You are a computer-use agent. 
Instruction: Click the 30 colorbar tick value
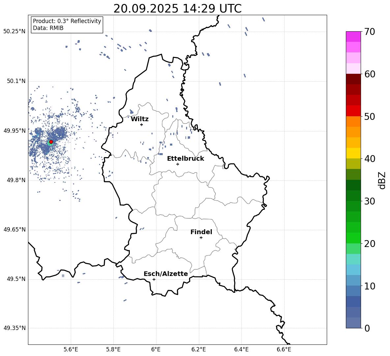tap(370, 201)
